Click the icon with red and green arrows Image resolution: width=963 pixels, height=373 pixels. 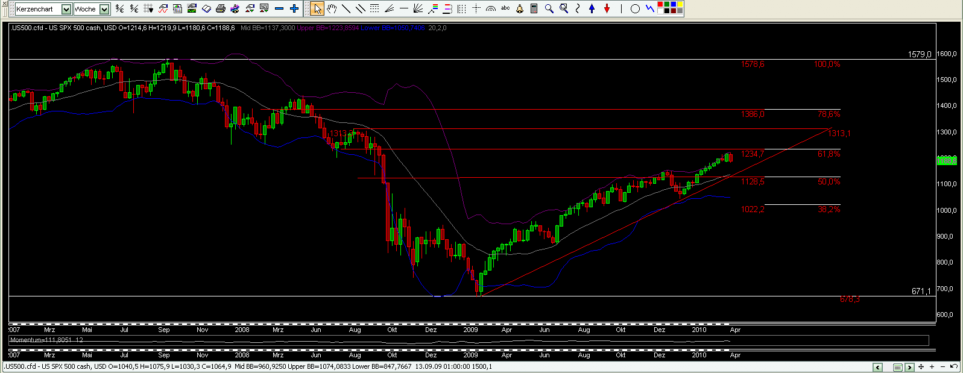pos(249,8)
